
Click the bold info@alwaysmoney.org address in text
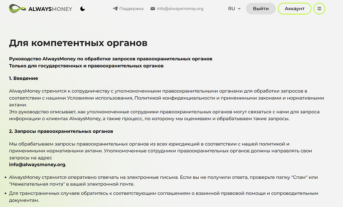[37, 165]
